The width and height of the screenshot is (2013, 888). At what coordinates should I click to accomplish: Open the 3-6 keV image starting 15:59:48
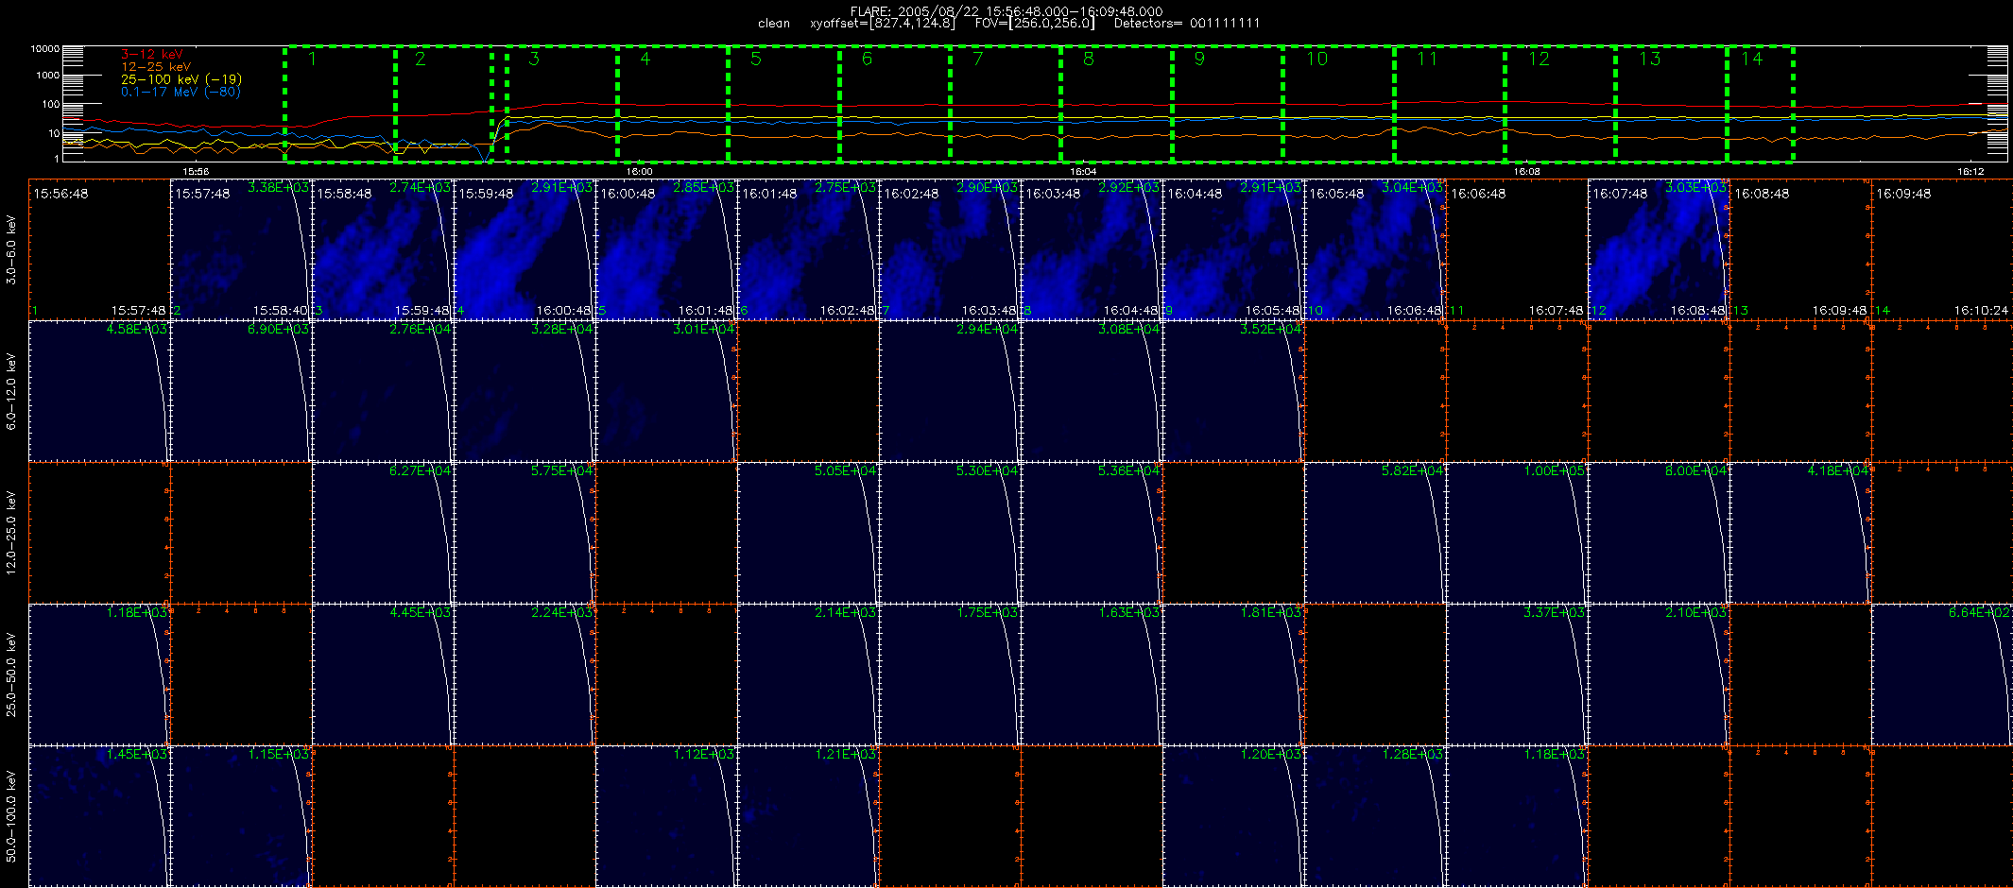(x=525, y=249)
